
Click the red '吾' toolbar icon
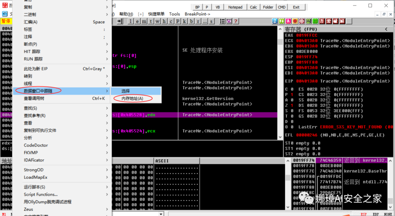322,22
